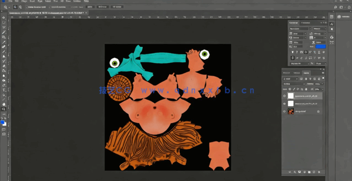Click the 100% zoom button
Image resolution: width=352 pixels, height=181 pixels.
tap(90, 7)
